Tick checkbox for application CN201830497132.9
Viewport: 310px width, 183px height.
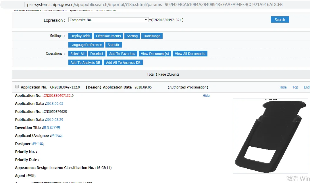click(17, 87)
